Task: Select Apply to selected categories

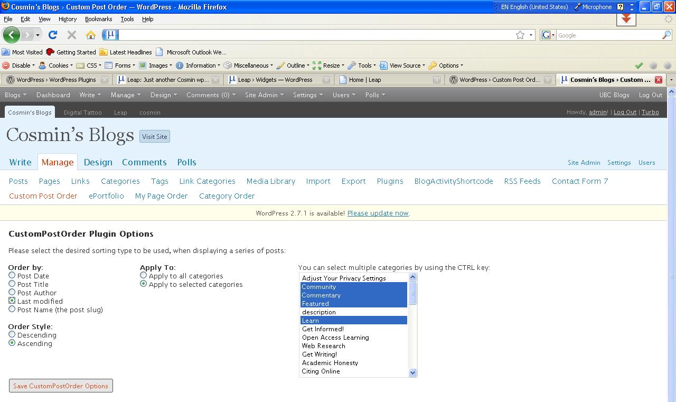Action: [x=143, y=284]
